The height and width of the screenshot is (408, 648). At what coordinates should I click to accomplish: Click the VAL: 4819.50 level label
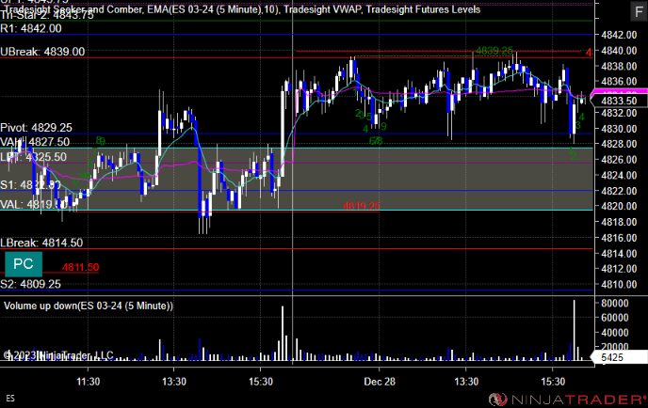click(34, 204)
